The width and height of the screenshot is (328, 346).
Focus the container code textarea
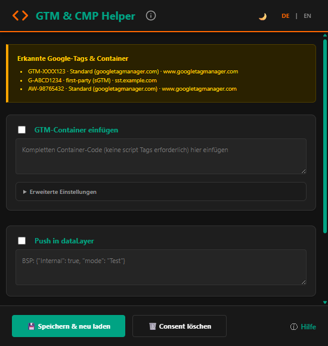tap(161, 156)
